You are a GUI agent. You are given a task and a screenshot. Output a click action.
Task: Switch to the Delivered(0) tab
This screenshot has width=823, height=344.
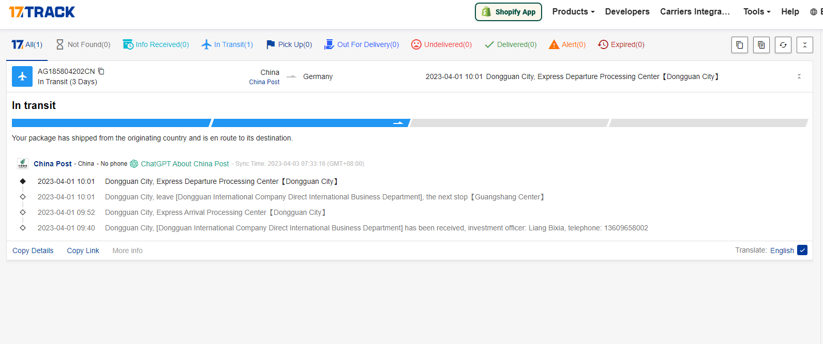click(x=511, y=44)
